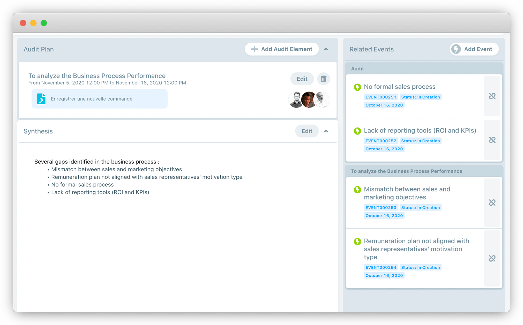Open Mismatch between sales and marketing objectives event
The width and height of the screenshot is (523, 325).
click(407, 193)
